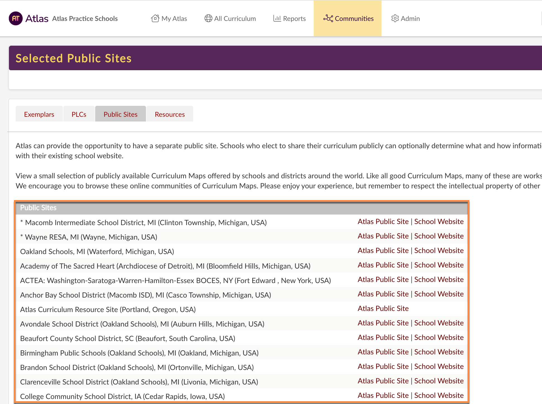Visit School Website for Academy of Sacred Heart
This screenshot has height=404, width=542.
(439, 265)
